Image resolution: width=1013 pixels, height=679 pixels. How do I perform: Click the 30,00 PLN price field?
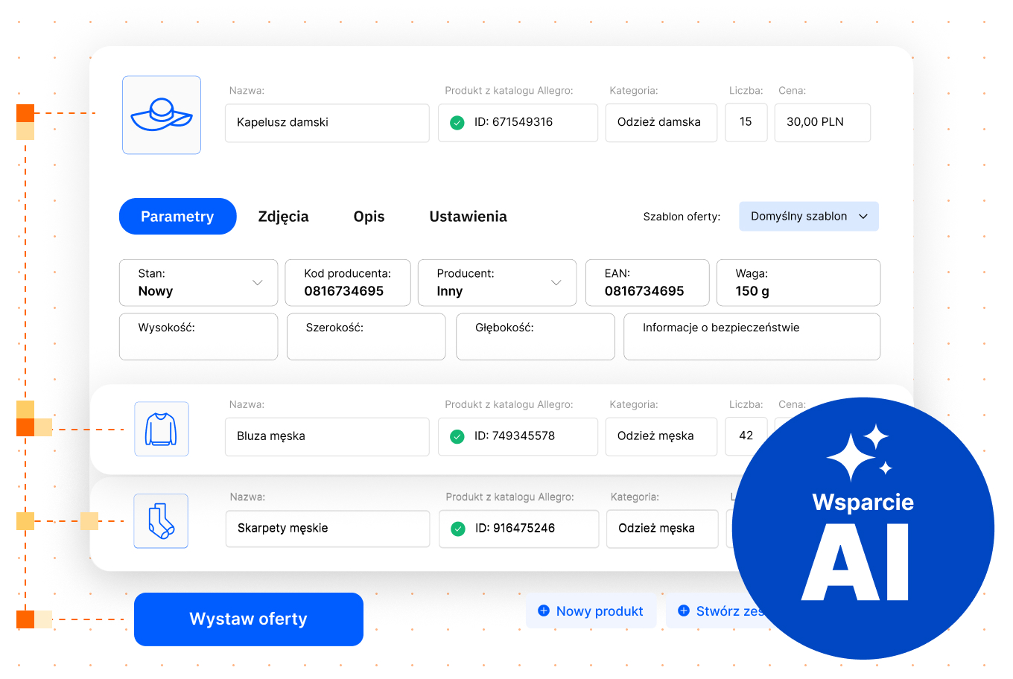pyautogui.click(x=822, y=123)
